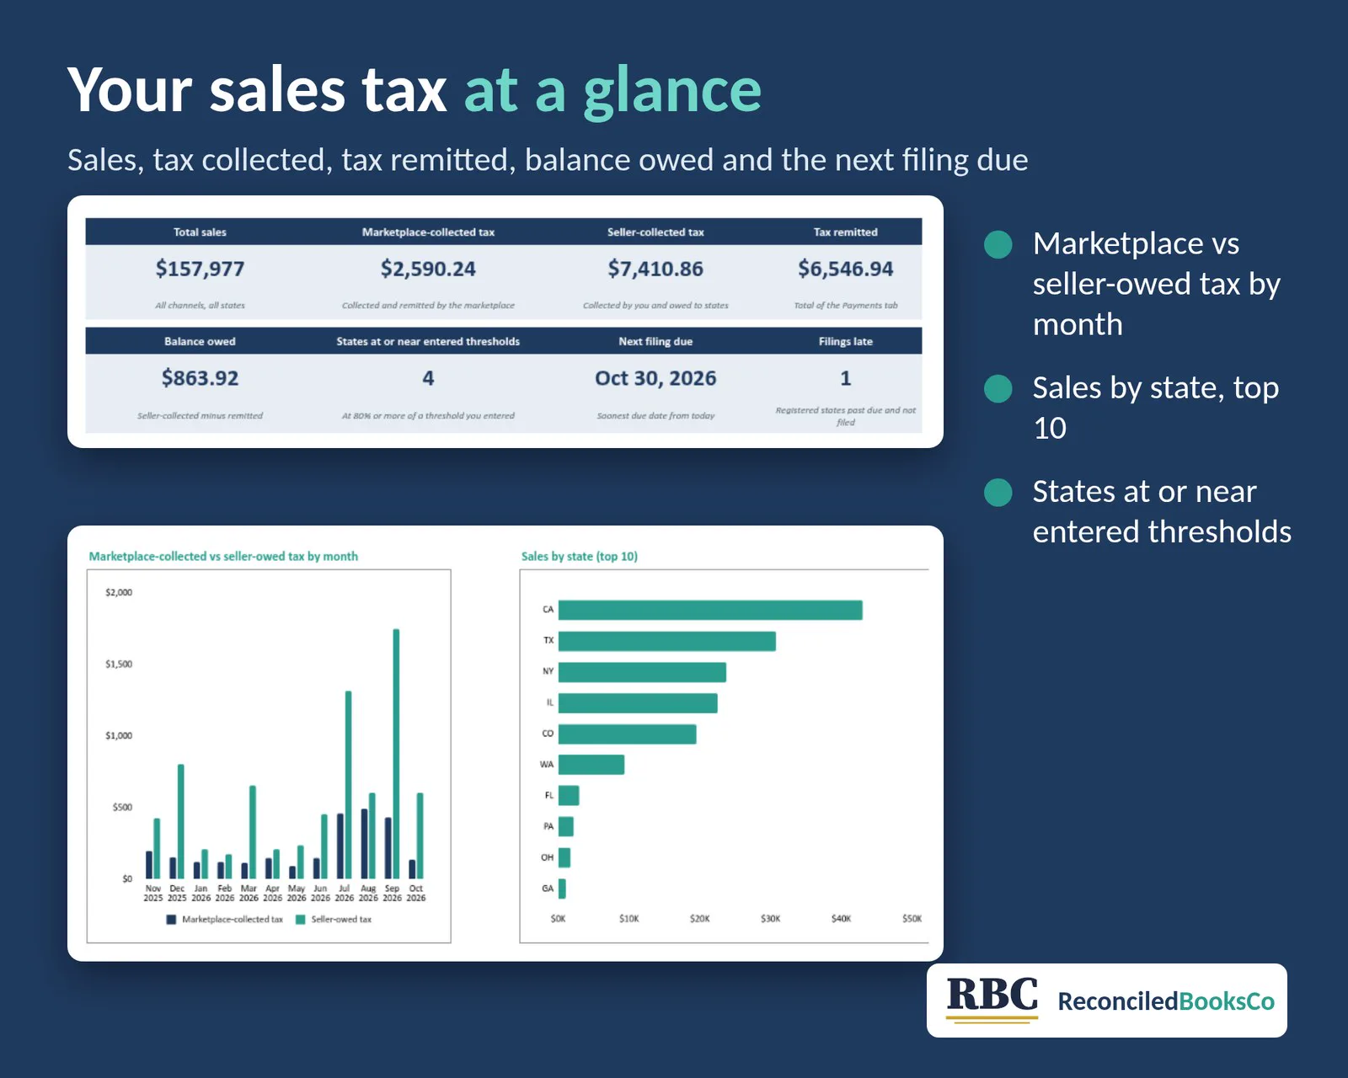Viewport: 1348px width, 1078px height.
Task: Click the note 'Seller-collected minus remitted'
Action: (x=200, y=416)
